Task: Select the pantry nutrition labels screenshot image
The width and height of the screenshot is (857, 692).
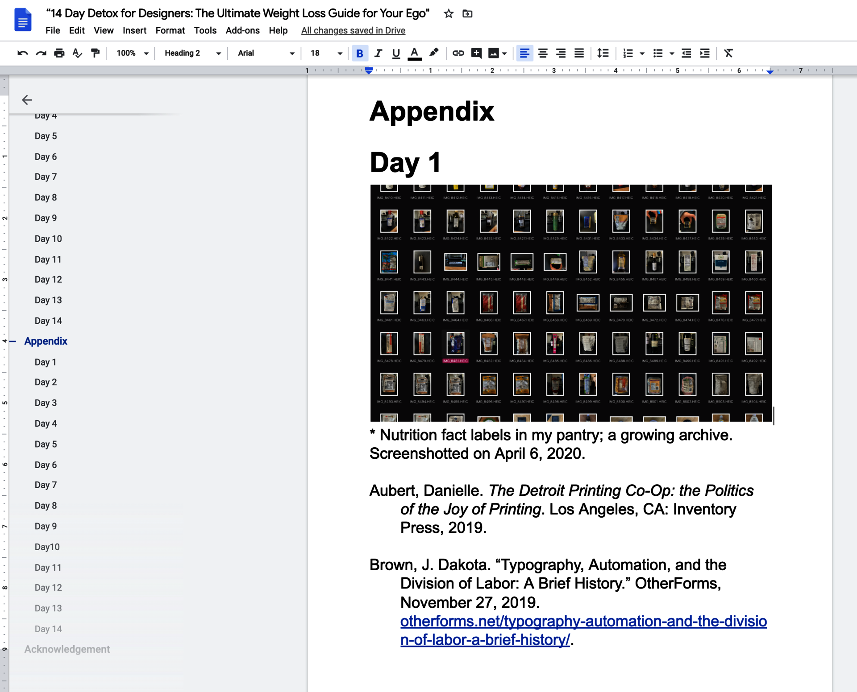Action: tap(571, 303)
